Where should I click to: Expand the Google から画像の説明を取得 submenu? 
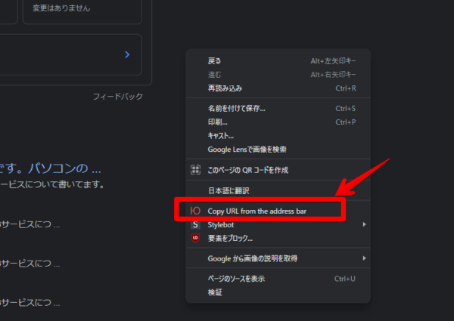coord(364,258)
